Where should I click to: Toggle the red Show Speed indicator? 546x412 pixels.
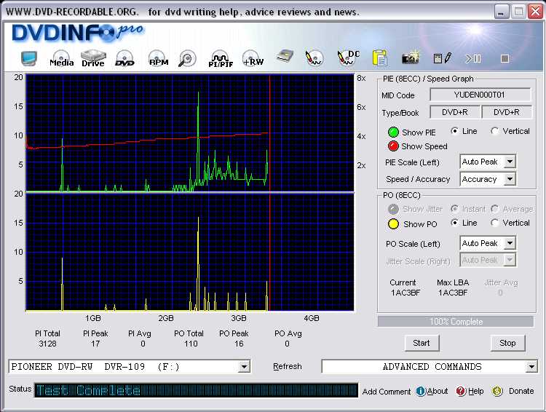click(393, 146)
